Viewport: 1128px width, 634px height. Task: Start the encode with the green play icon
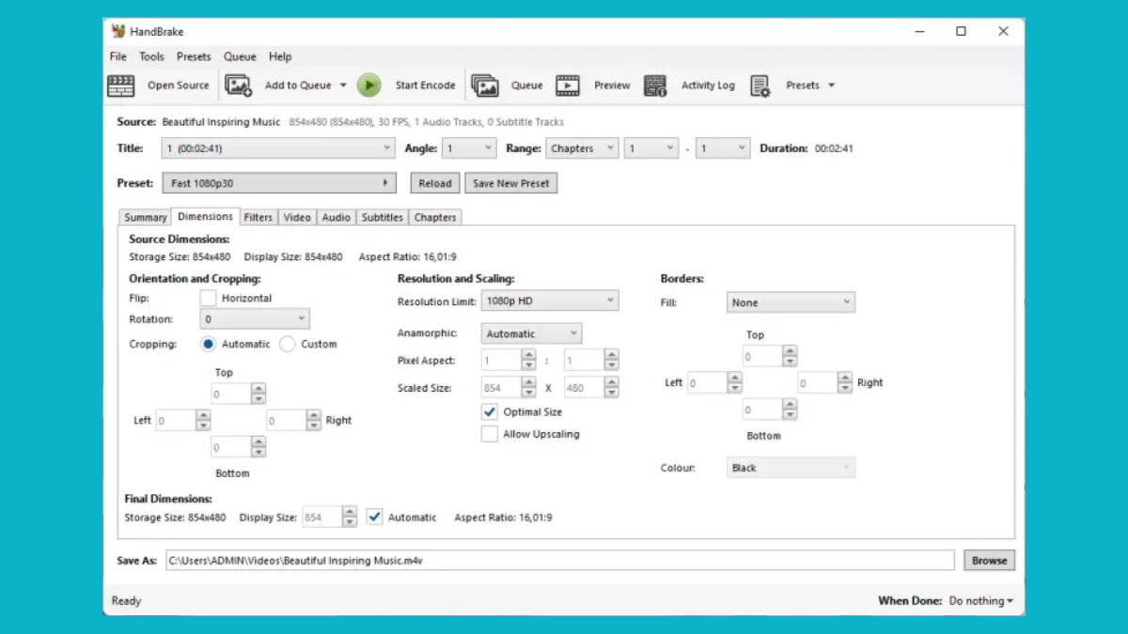pyautogui.click(x=369, y=85)
